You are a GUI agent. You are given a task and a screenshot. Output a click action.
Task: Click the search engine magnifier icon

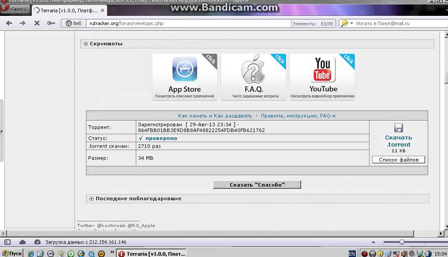click(x=344, y=23)
